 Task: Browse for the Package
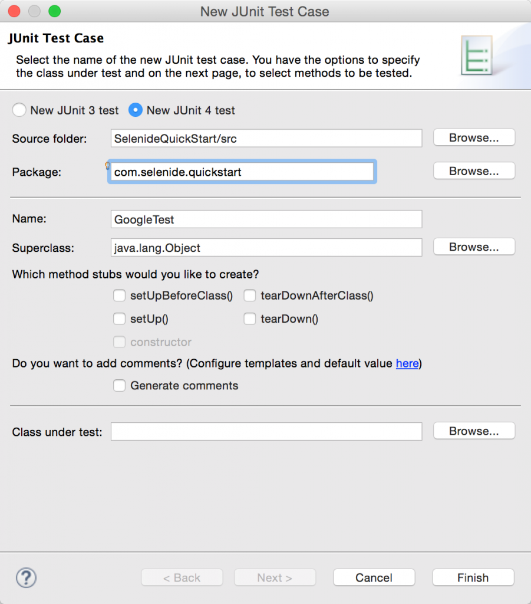coord(474,171)
